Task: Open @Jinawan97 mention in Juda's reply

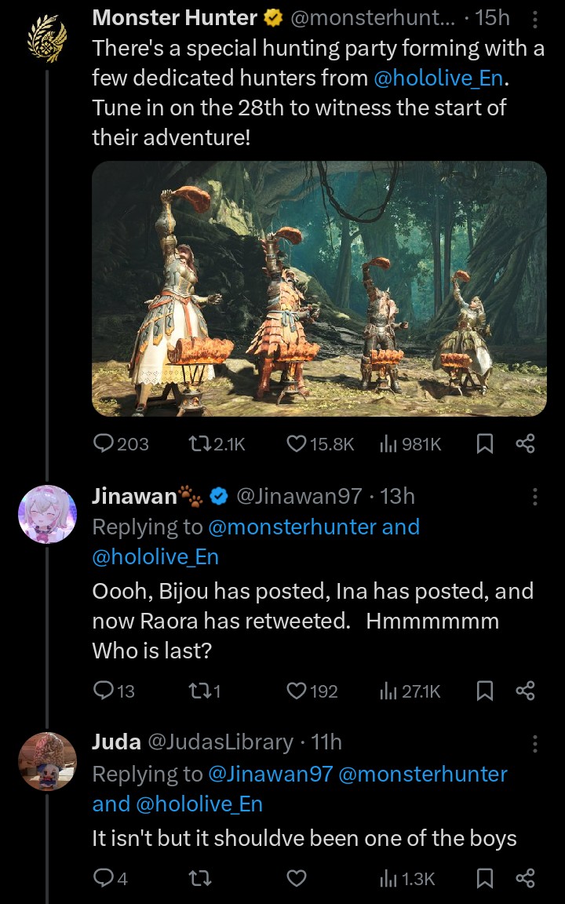Action: pyautogui.click(x=270, y=775)
